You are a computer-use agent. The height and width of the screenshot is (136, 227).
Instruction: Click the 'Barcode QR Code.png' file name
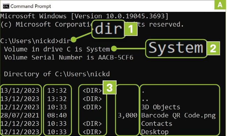[x=178, y=115]
